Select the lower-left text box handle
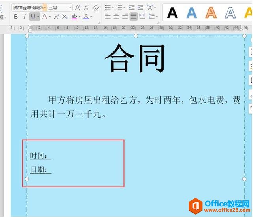The height and width of the screenshot is (217, 253). (x=27, y=179)
